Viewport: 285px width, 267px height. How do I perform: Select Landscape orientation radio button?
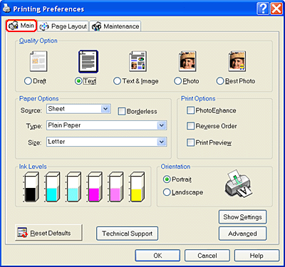point(167,192)
